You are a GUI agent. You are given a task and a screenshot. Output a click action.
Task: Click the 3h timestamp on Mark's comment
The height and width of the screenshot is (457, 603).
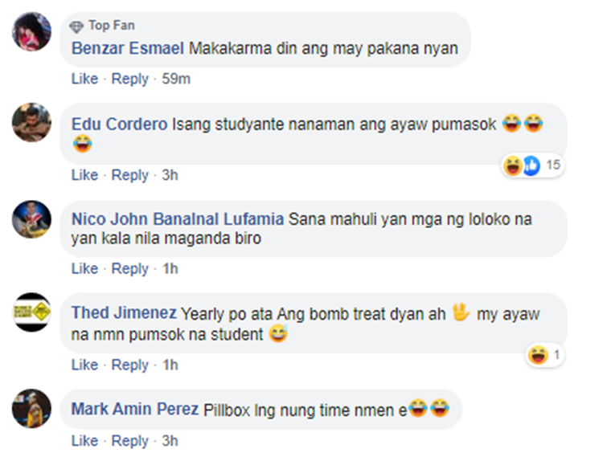click(170, 441)
